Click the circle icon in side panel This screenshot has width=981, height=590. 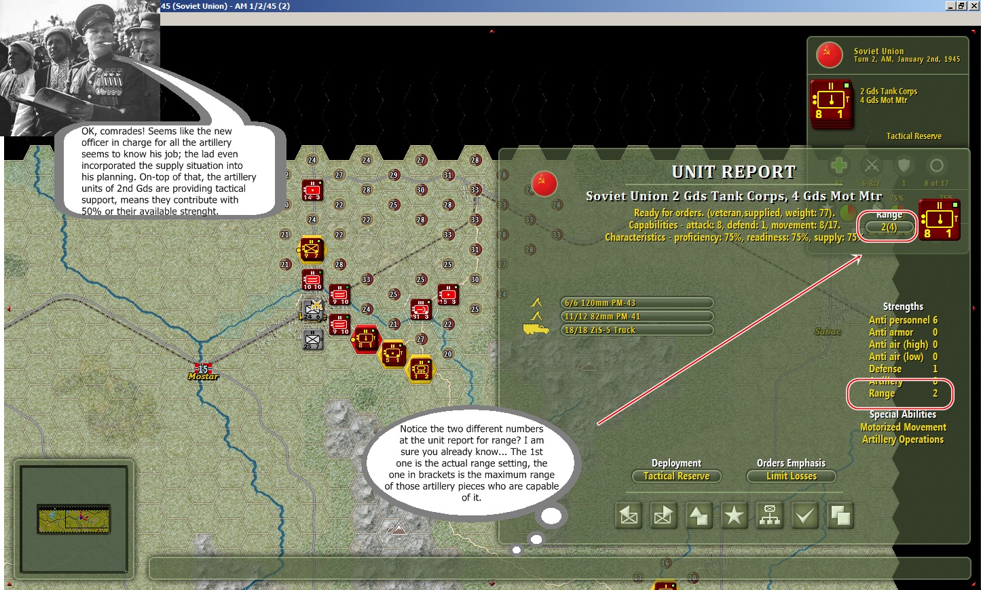pyautogui.click(x=936, y=165)
